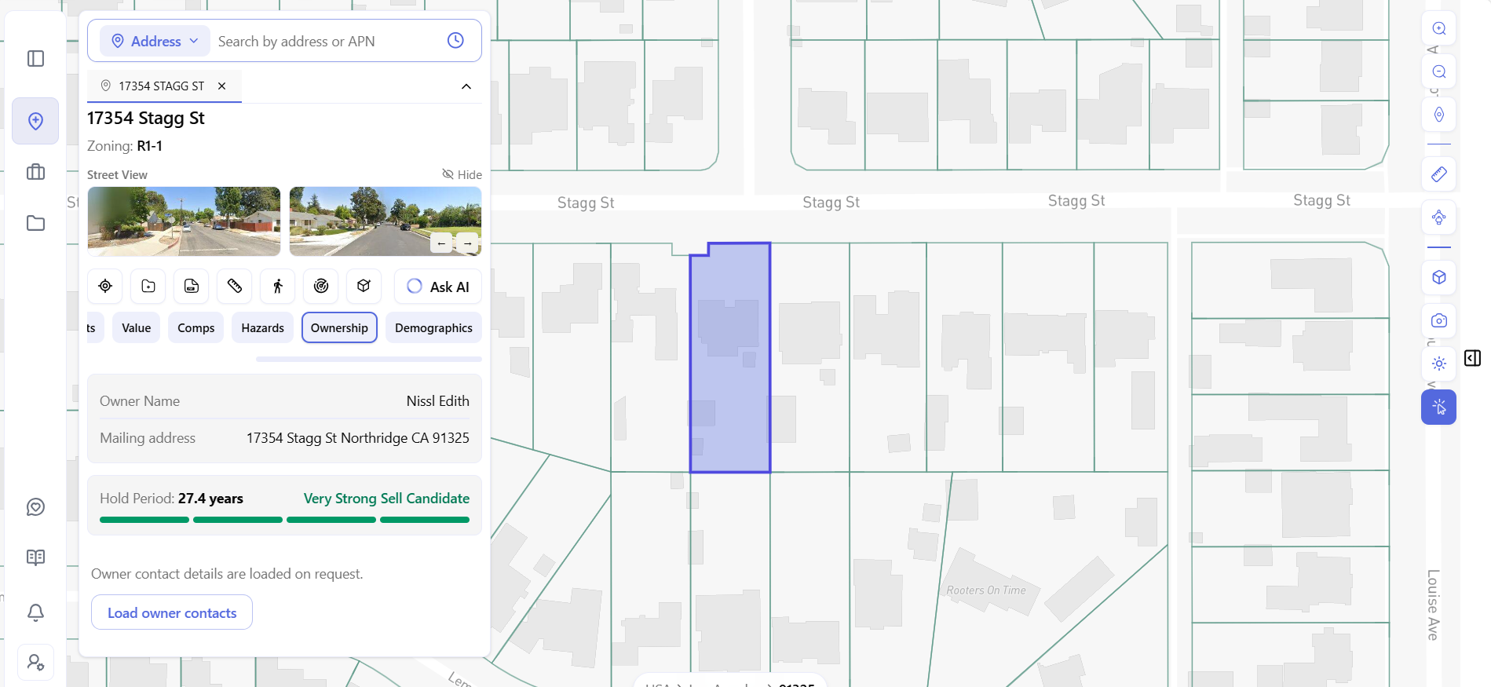1491x687 pixels.
Task: Export the property PDF report icon
Action: click(192, 286)
